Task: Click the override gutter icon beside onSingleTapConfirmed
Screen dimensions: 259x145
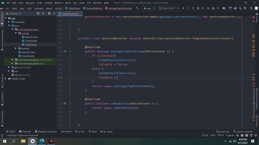Action: pyautogui.click(x=65, y=51)
